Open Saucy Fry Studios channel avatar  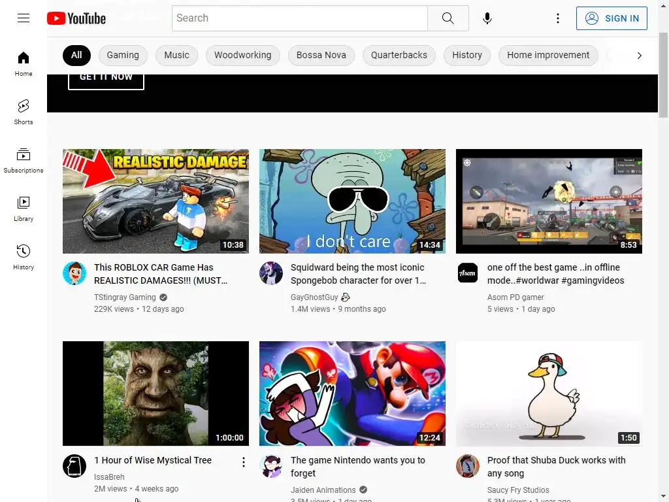468,465
